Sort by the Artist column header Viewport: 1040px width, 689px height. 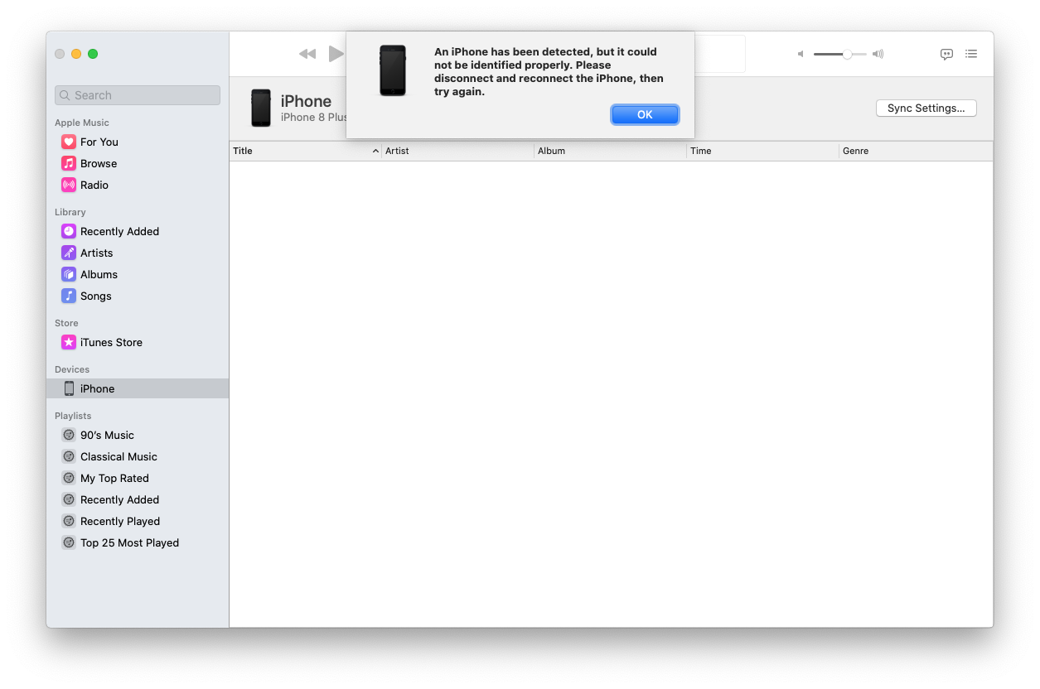pos(457,151)
